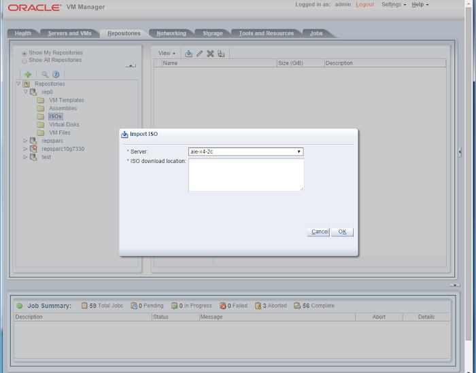Click the Import ISO dialog title icon
Image resolution: width=476 pixels, height=373 pixels.
[x=124, y=135]
